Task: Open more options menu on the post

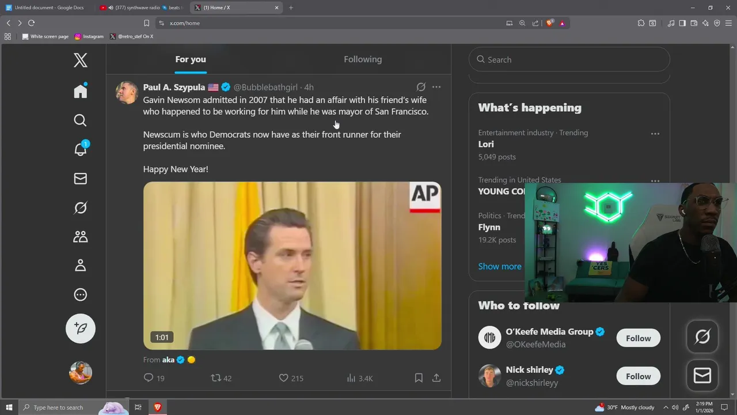Action: [436, 87]
